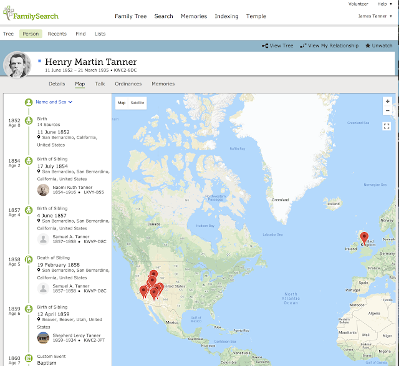
Task: Click the 1858 Death of Sibling icon
Action: click(29, 259)
